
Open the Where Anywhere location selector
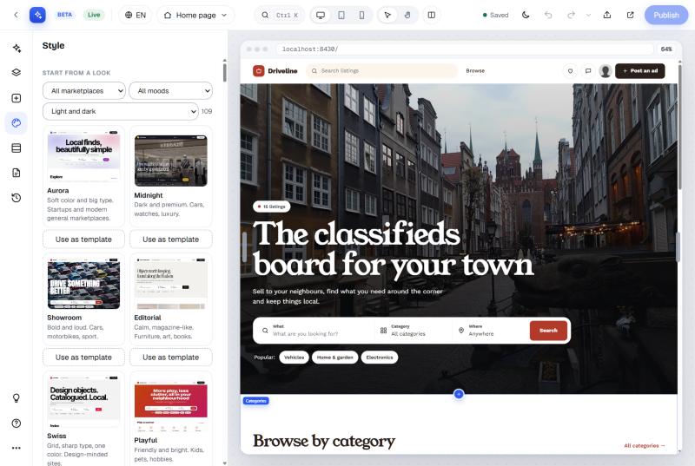point(491,331)
